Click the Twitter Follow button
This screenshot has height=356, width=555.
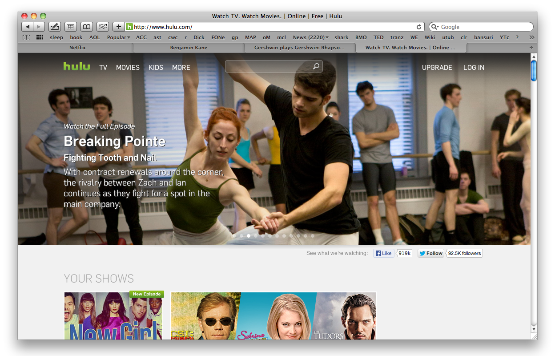(430, 253)
